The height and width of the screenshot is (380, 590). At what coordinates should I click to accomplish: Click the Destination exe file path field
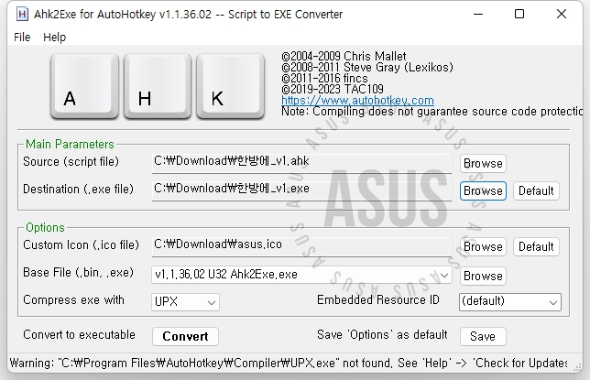[301, 190]
